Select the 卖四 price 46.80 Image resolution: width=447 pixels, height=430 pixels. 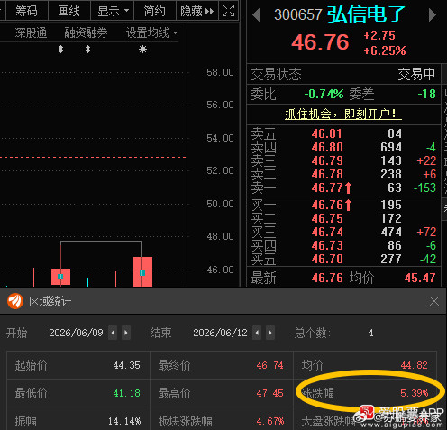click(x=327, y=147)
